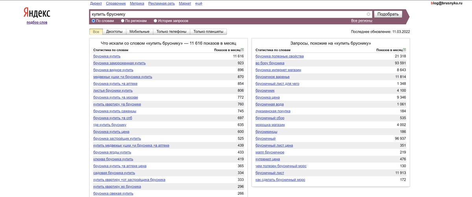Switch to the 'Мобильные' tab
Viewport: 472px width, 197px height.
(139, 32)
